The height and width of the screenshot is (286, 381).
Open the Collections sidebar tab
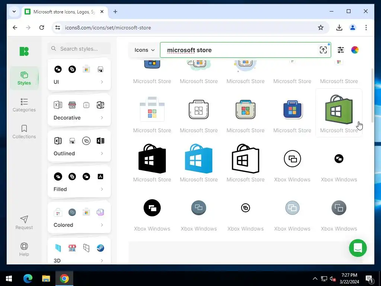pyautogui.click(x=24, y=131)
